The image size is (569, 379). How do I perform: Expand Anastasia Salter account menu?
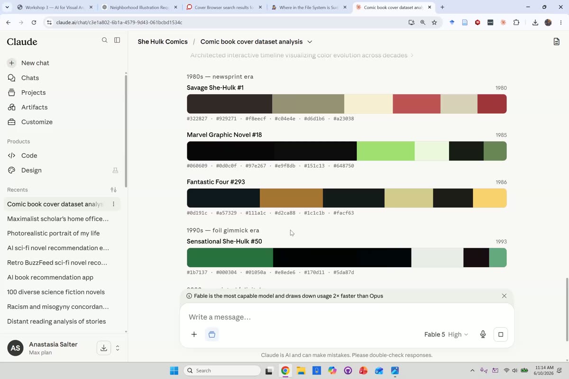tap(118, 348)
